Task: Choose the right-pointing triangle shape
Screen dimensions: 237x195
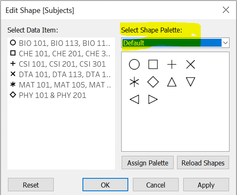Action: pos(153,100)
